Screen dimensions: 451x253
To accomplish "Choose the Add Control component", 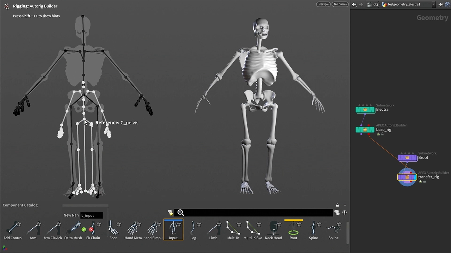I will (x=13, y=229).
